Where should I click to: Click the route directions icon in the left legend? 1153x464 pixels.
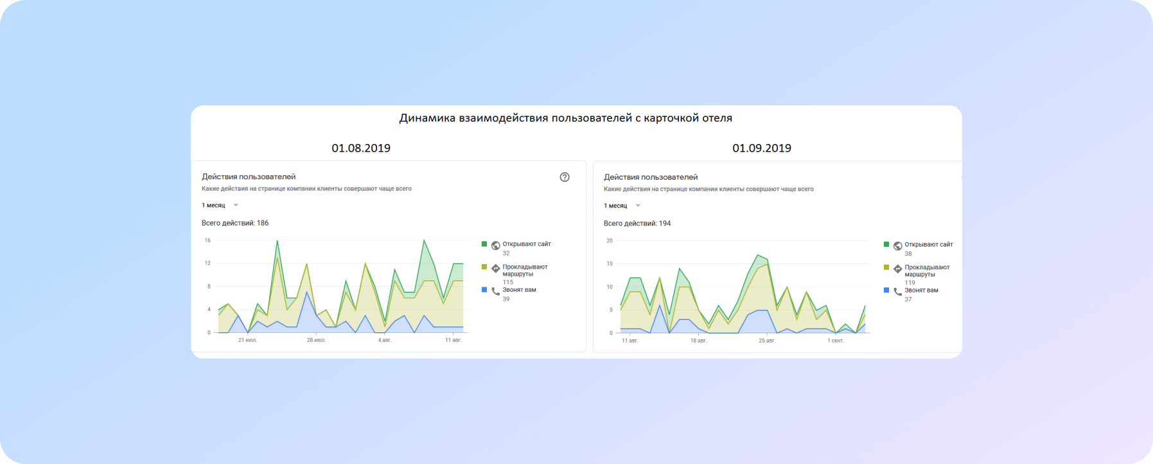click(496, 269)
